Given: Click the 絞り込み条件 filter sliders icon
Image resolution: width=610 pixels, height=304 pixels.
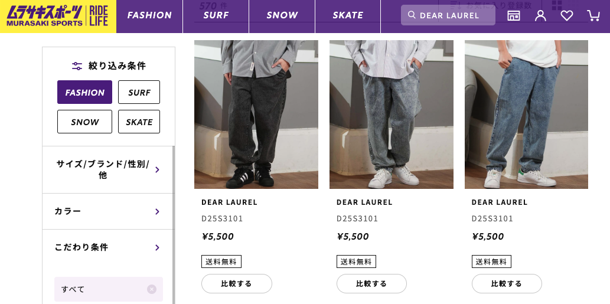Looking at the screenshot, I should [77, 66].
